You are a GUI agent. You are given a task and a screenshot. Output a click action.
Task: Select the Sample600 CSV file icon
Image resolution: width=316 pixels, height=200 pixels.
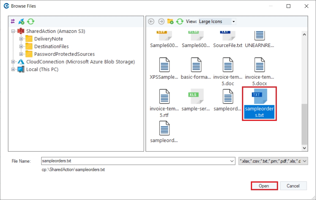(x=164, y=36)
